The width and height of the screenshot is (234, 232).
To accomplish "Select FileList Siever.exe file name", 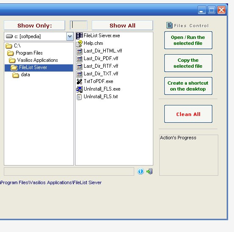I will [x=102, y=36].
